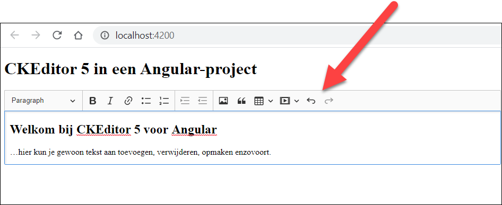
Task: Insert an image using the picture icon
Action: coord(223,101)
